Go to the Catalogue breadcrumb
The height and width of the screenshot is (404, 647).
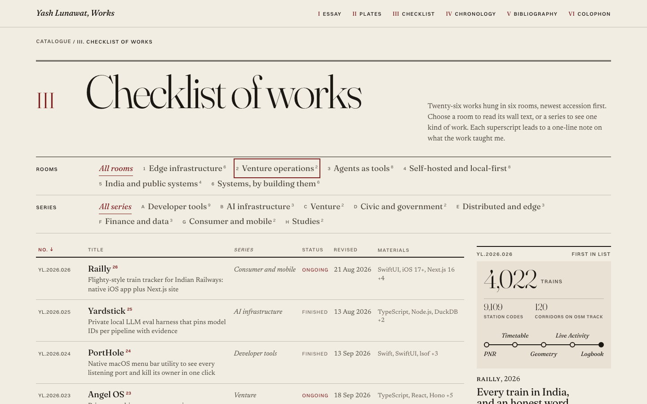pyautogui.click(x=53, y=41)
